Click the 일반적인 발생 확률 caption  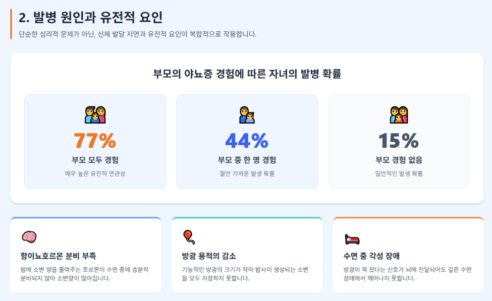click(x=399, y=173)
